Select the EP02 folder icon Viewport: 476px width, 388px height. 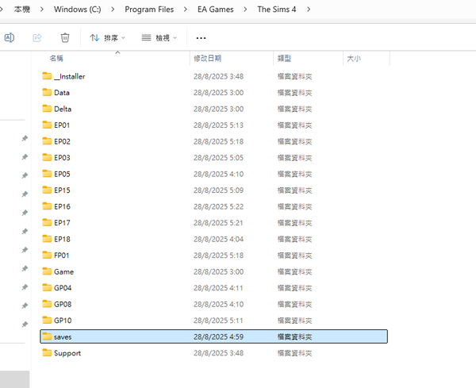coord(47,141)
